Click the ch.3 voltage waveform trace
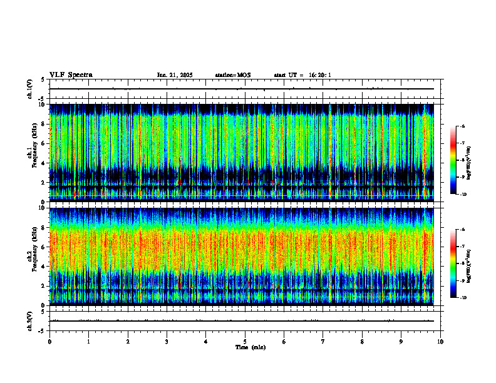Image resolution: width=496 pixels, height=383 pixels. 242,321
